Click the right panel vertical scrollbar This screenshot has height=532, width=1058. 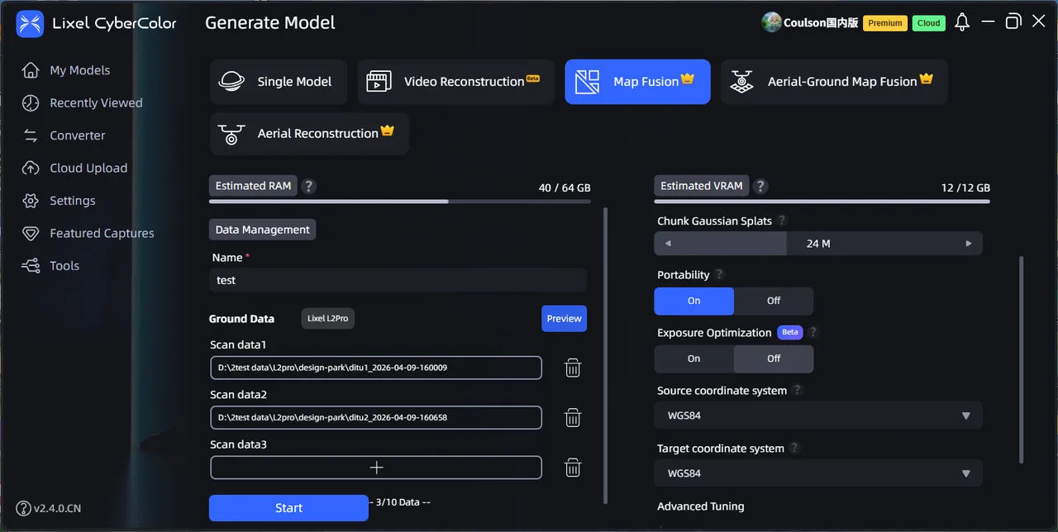tap(1022, 359)
